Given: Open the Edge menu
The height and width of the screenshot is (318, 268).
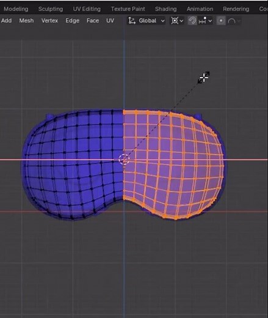Looking at the screenshot, I should [72, 21].
